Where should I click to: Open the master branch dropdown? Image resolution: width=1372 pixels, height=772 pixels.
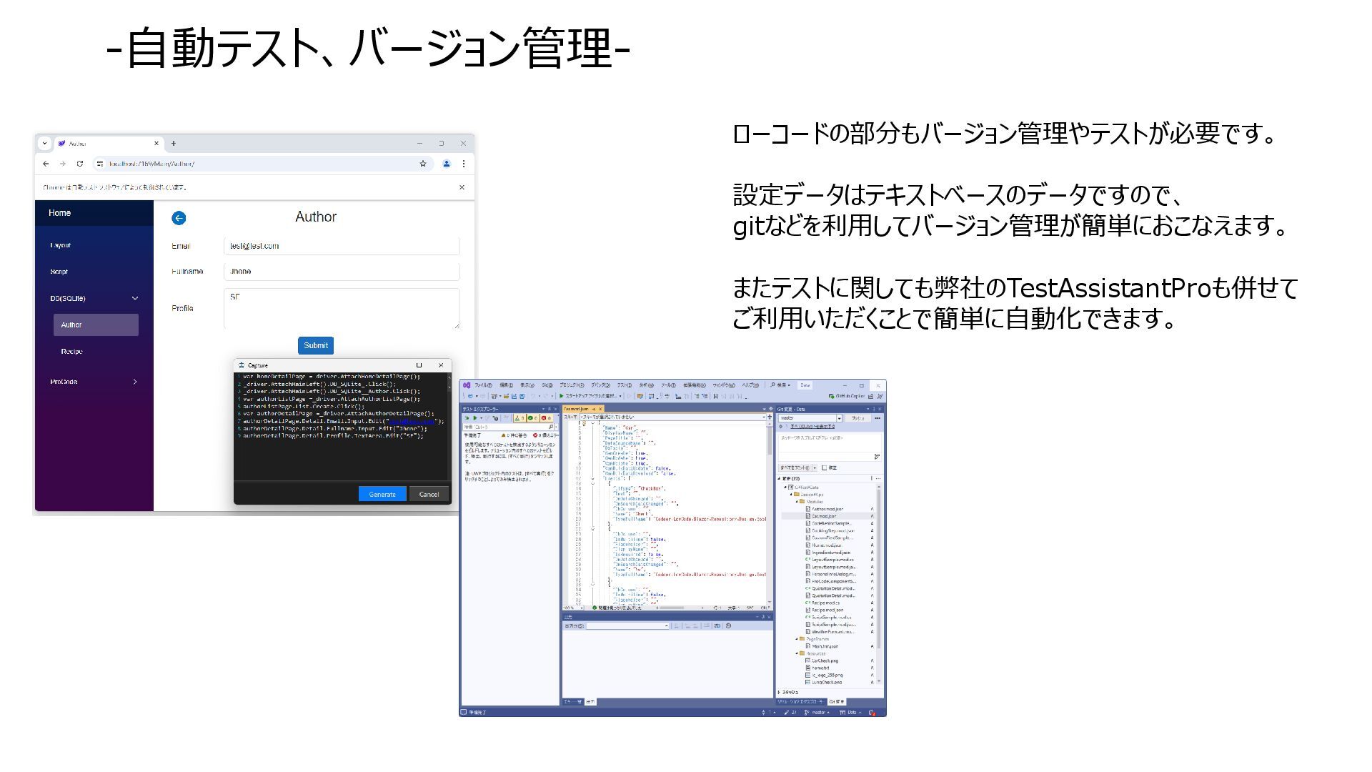click(839, 418)
